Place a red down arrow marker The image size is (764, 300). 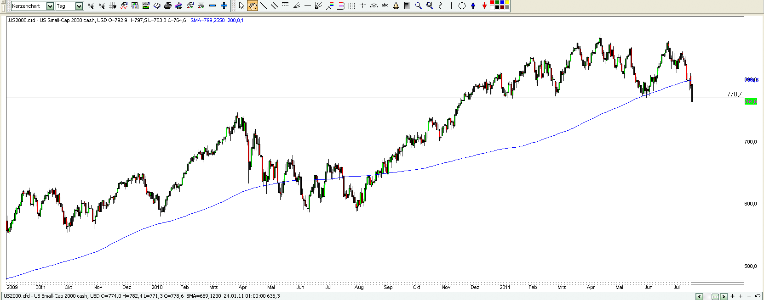(x=484, y=6)
